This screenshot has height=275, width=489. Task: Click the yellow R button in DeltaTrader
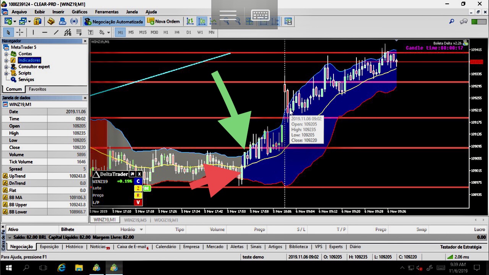coord(138,195)
